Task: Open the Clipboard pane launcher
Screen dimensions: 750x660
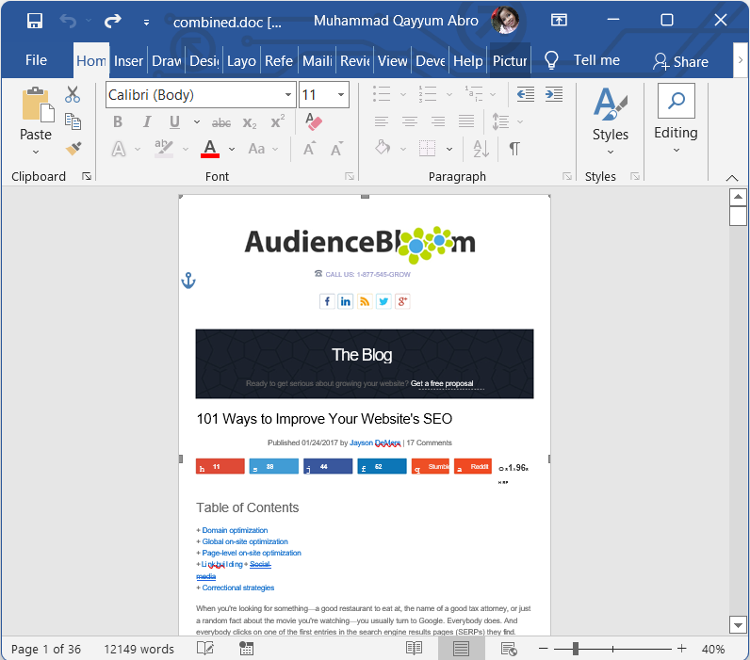Action: [87, 176]
